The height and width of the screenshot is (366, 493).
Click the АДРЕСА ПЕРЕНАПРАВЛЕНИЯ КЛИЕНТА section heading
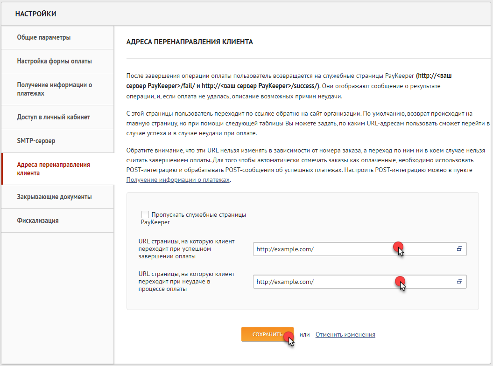click(x=190, y=42)
